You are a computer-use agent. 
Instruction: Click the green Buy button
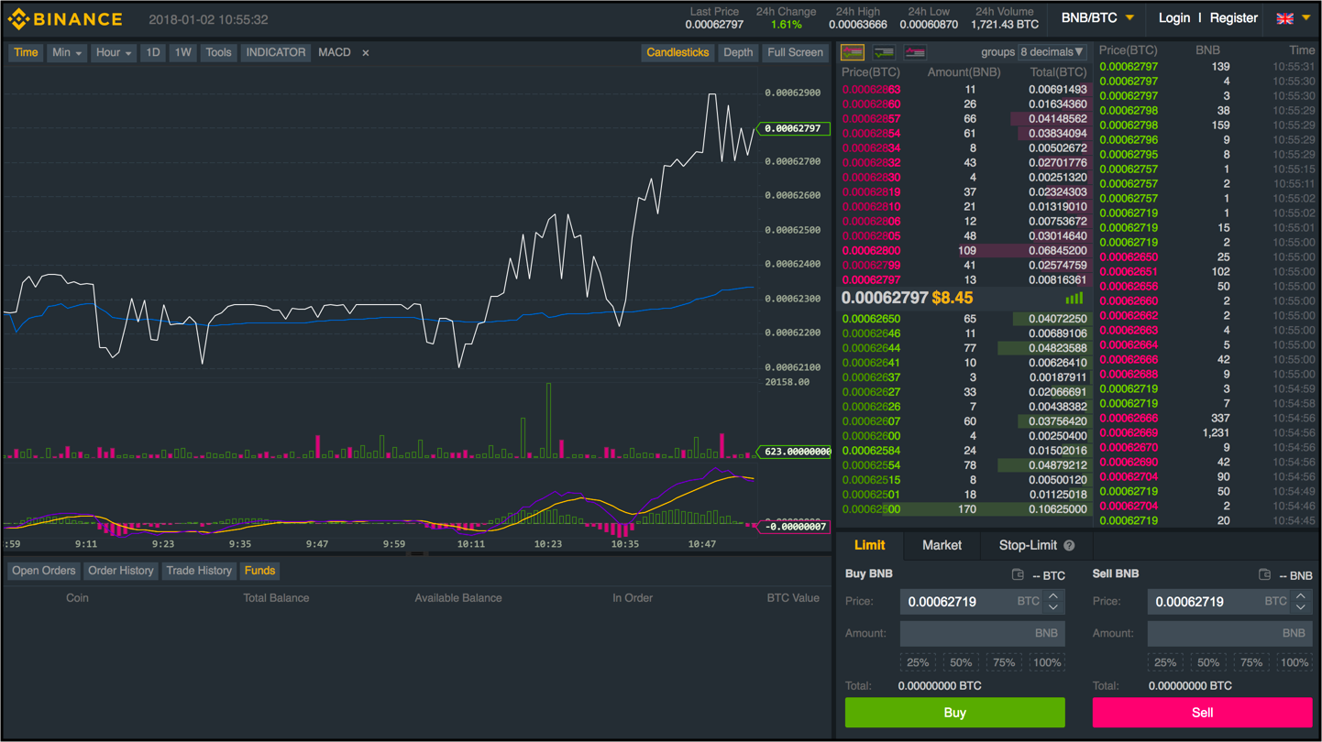[x=954, y=713]
